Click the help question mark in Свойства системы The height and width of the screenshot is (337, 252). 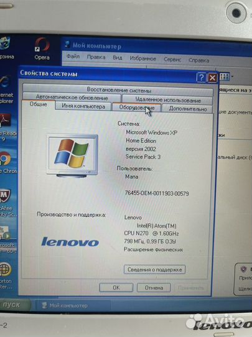201,77
